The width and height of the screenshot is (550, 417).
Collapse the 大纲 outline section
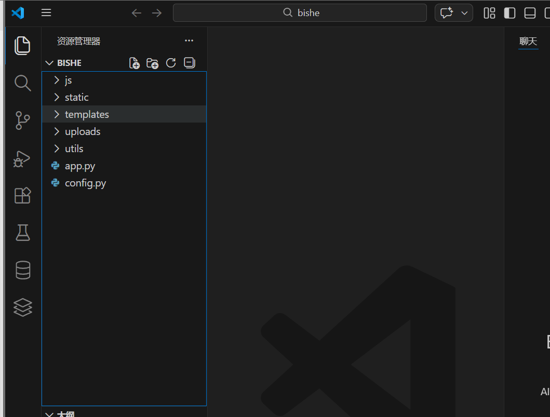point(49,414)
